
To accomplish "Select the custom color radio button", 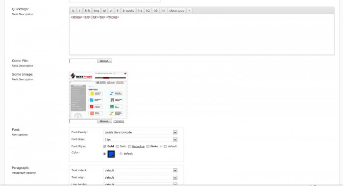I will pos(104,154).
